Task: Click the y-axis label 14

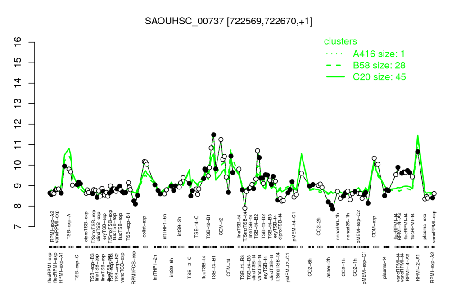Action: tap(18, 83)
